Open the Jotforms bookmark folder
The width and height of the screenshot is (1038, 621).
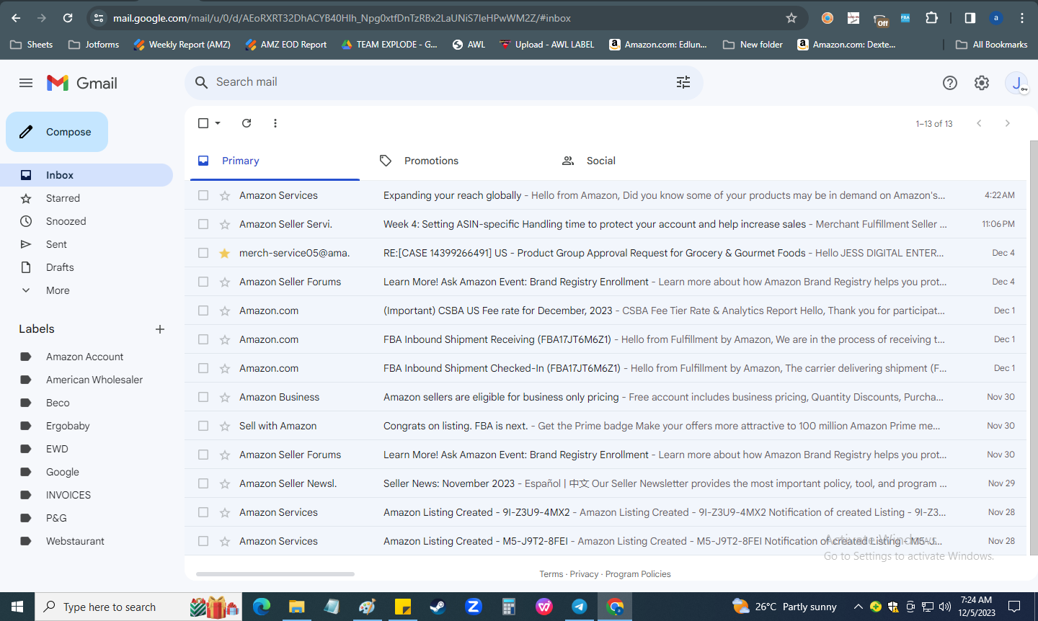click(94, 45)
